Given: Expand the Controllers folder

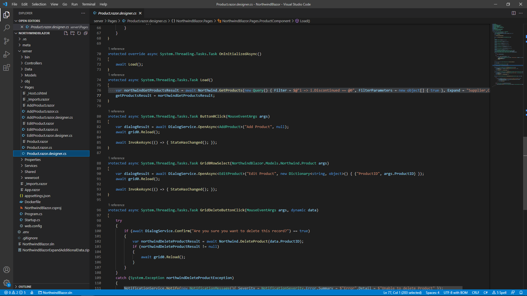Looking at the screenshot, I should pos(51,63).
